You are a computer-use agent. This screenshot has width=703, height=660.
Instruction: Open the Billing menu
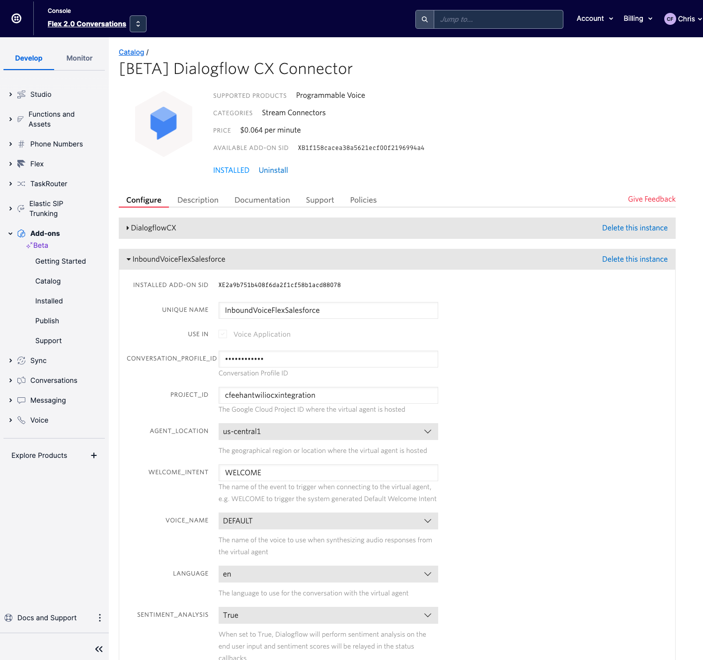(638, 18)
